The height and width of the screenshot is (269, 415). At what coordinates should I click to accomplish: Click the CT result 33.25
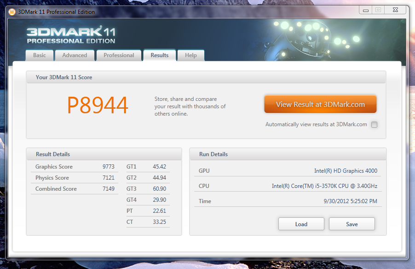(x=159, y=222)
